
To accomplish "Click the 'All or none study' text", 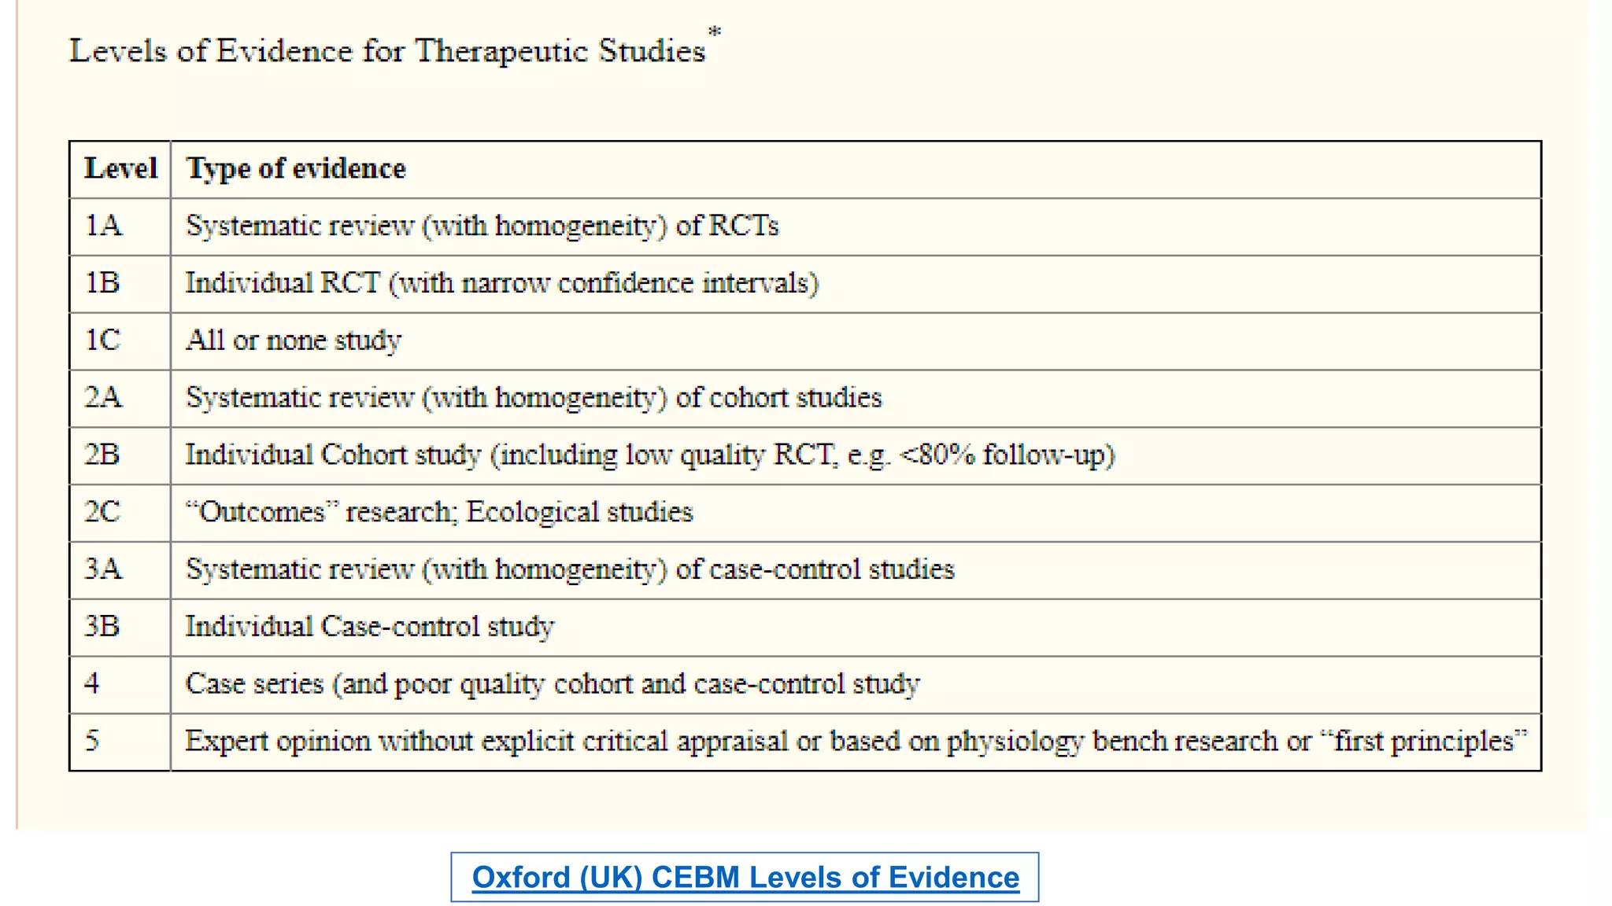I will click(x=294, y=341).
